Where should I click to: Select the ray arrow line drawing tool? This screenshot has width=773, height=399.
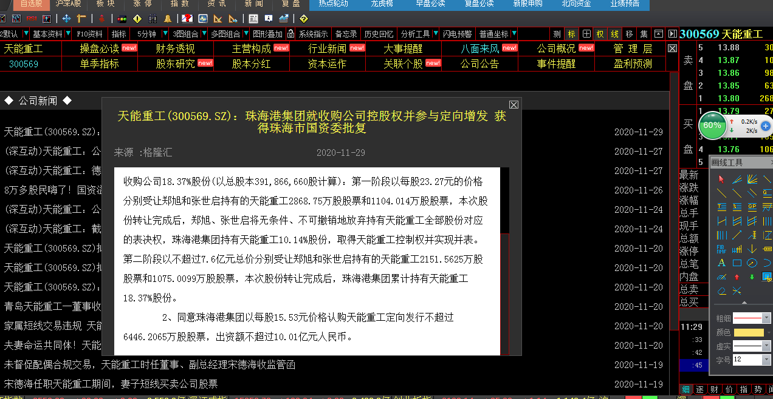[x=737, y=235]
